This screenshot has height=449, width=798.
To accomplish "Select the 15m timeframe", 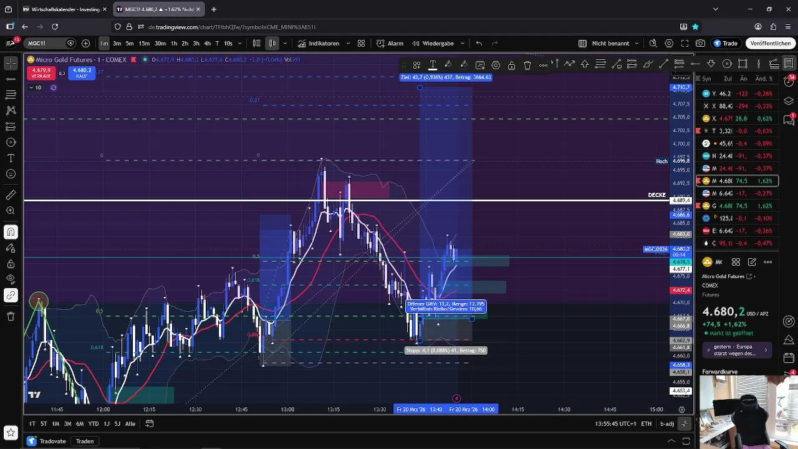I will tap(144, 43).
